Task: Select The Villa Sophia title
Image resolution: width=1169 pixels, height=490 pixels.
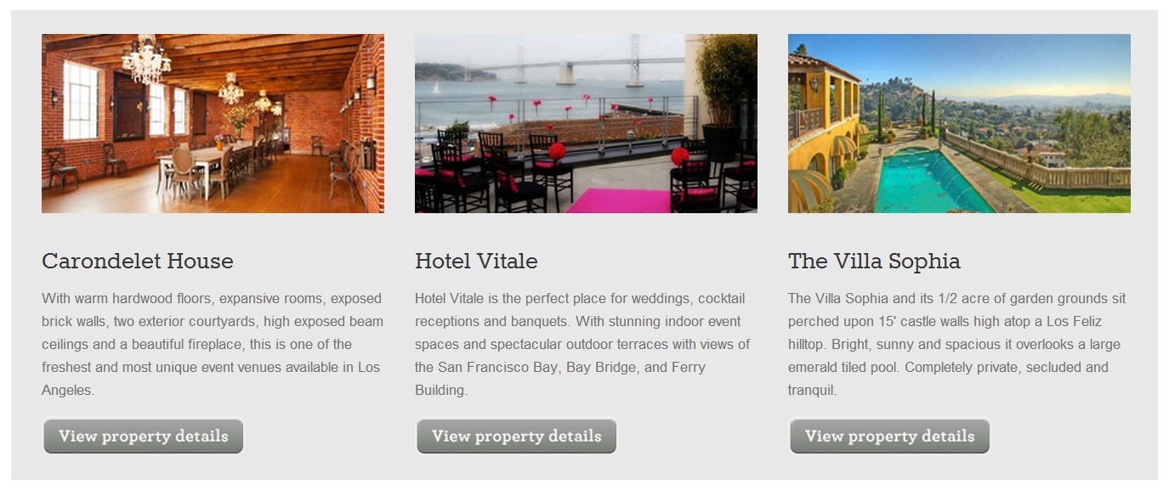Action: click(874, 261)
